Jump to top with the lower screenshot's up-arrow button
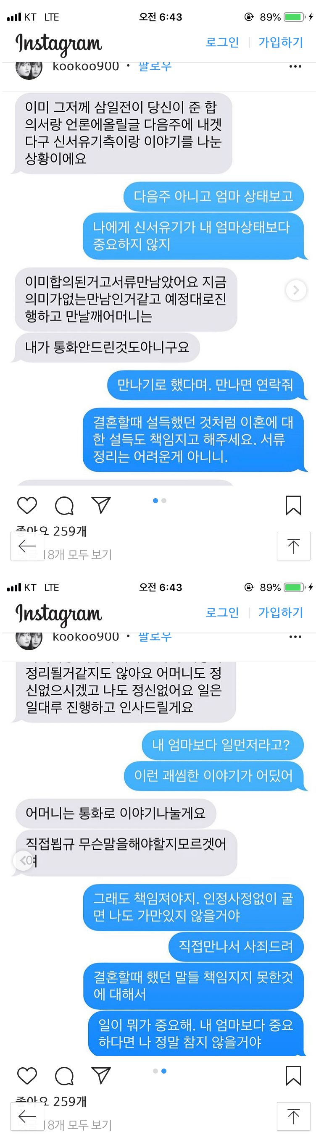The height and width of the screenshot is (1137, 316). (x=293, y=1117)
